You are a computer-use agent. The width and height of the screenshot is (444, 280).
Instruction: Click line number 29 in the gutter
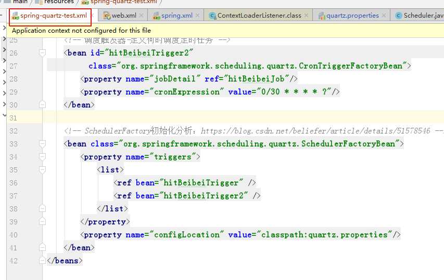pyautogui.click(x=14, y=92)
